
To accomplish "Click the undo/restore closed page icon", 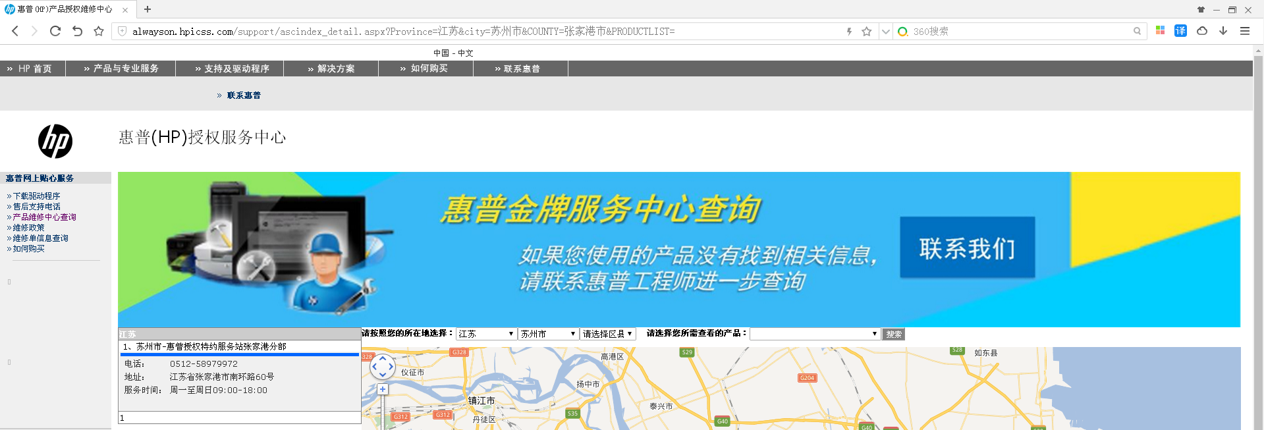I will click(77, 31).
